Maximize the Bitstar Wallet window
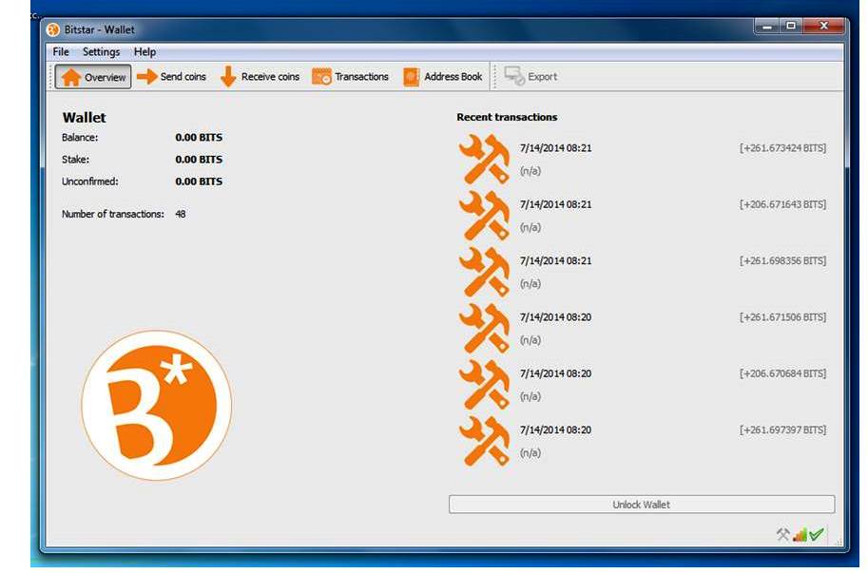The width and height of the screenshot is (868, 573). 791,26
